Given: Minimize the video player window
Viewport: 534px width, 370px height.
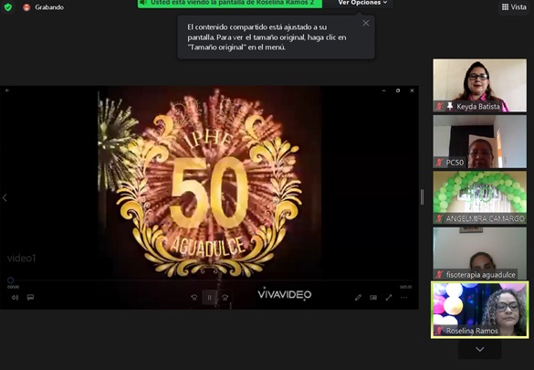Looking at the screenshot, I should point(383,90).
